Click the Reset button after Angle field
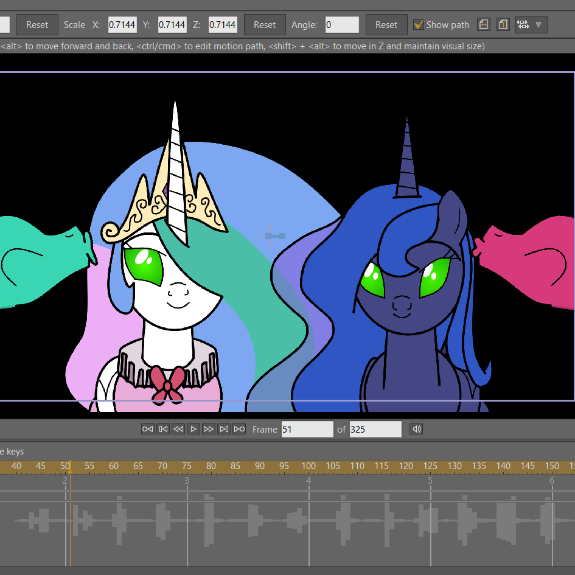 386,24
